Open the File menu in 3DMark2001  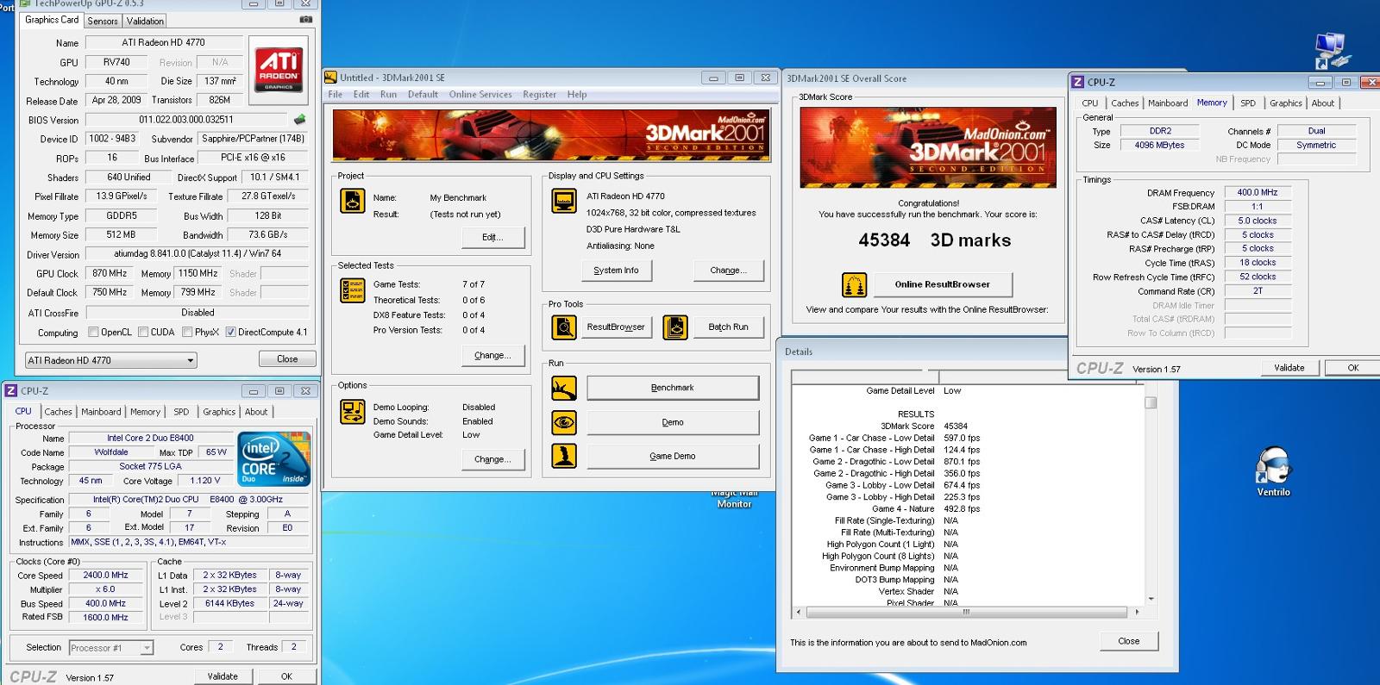[x=336, y=95]
